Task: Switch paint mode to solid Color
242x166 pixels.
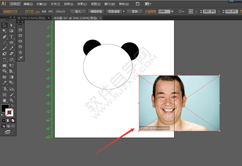Action: point(4,120)
